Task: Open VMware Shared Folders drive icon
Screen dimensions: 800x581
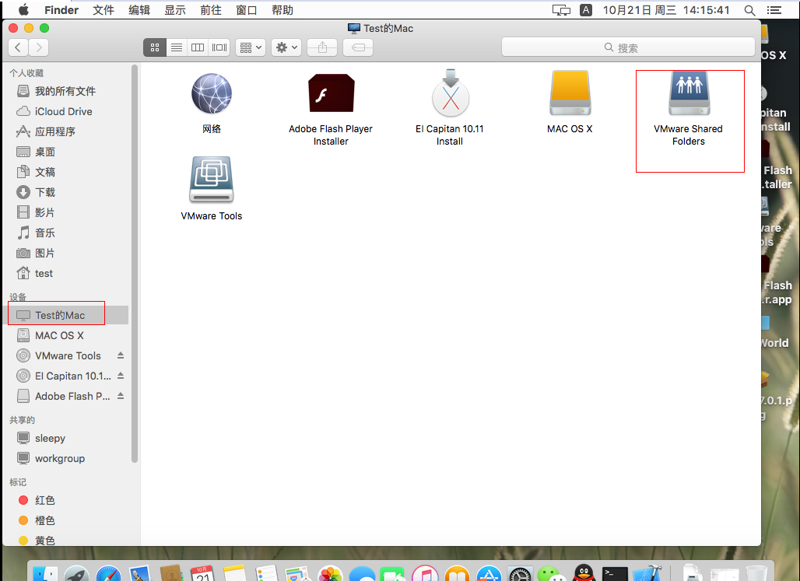Action: tap(689, 93)
